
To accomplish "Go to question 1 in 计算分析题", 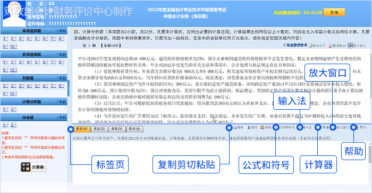I will tap(5, 109).
